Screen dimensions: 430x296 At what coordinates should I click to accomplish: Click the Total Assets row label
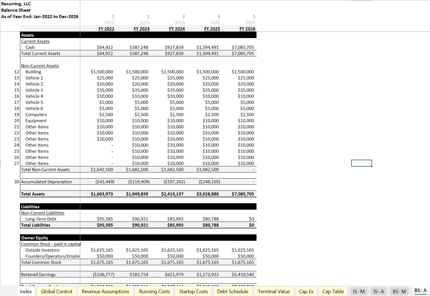pyautogui.click(x=33, y=194)
